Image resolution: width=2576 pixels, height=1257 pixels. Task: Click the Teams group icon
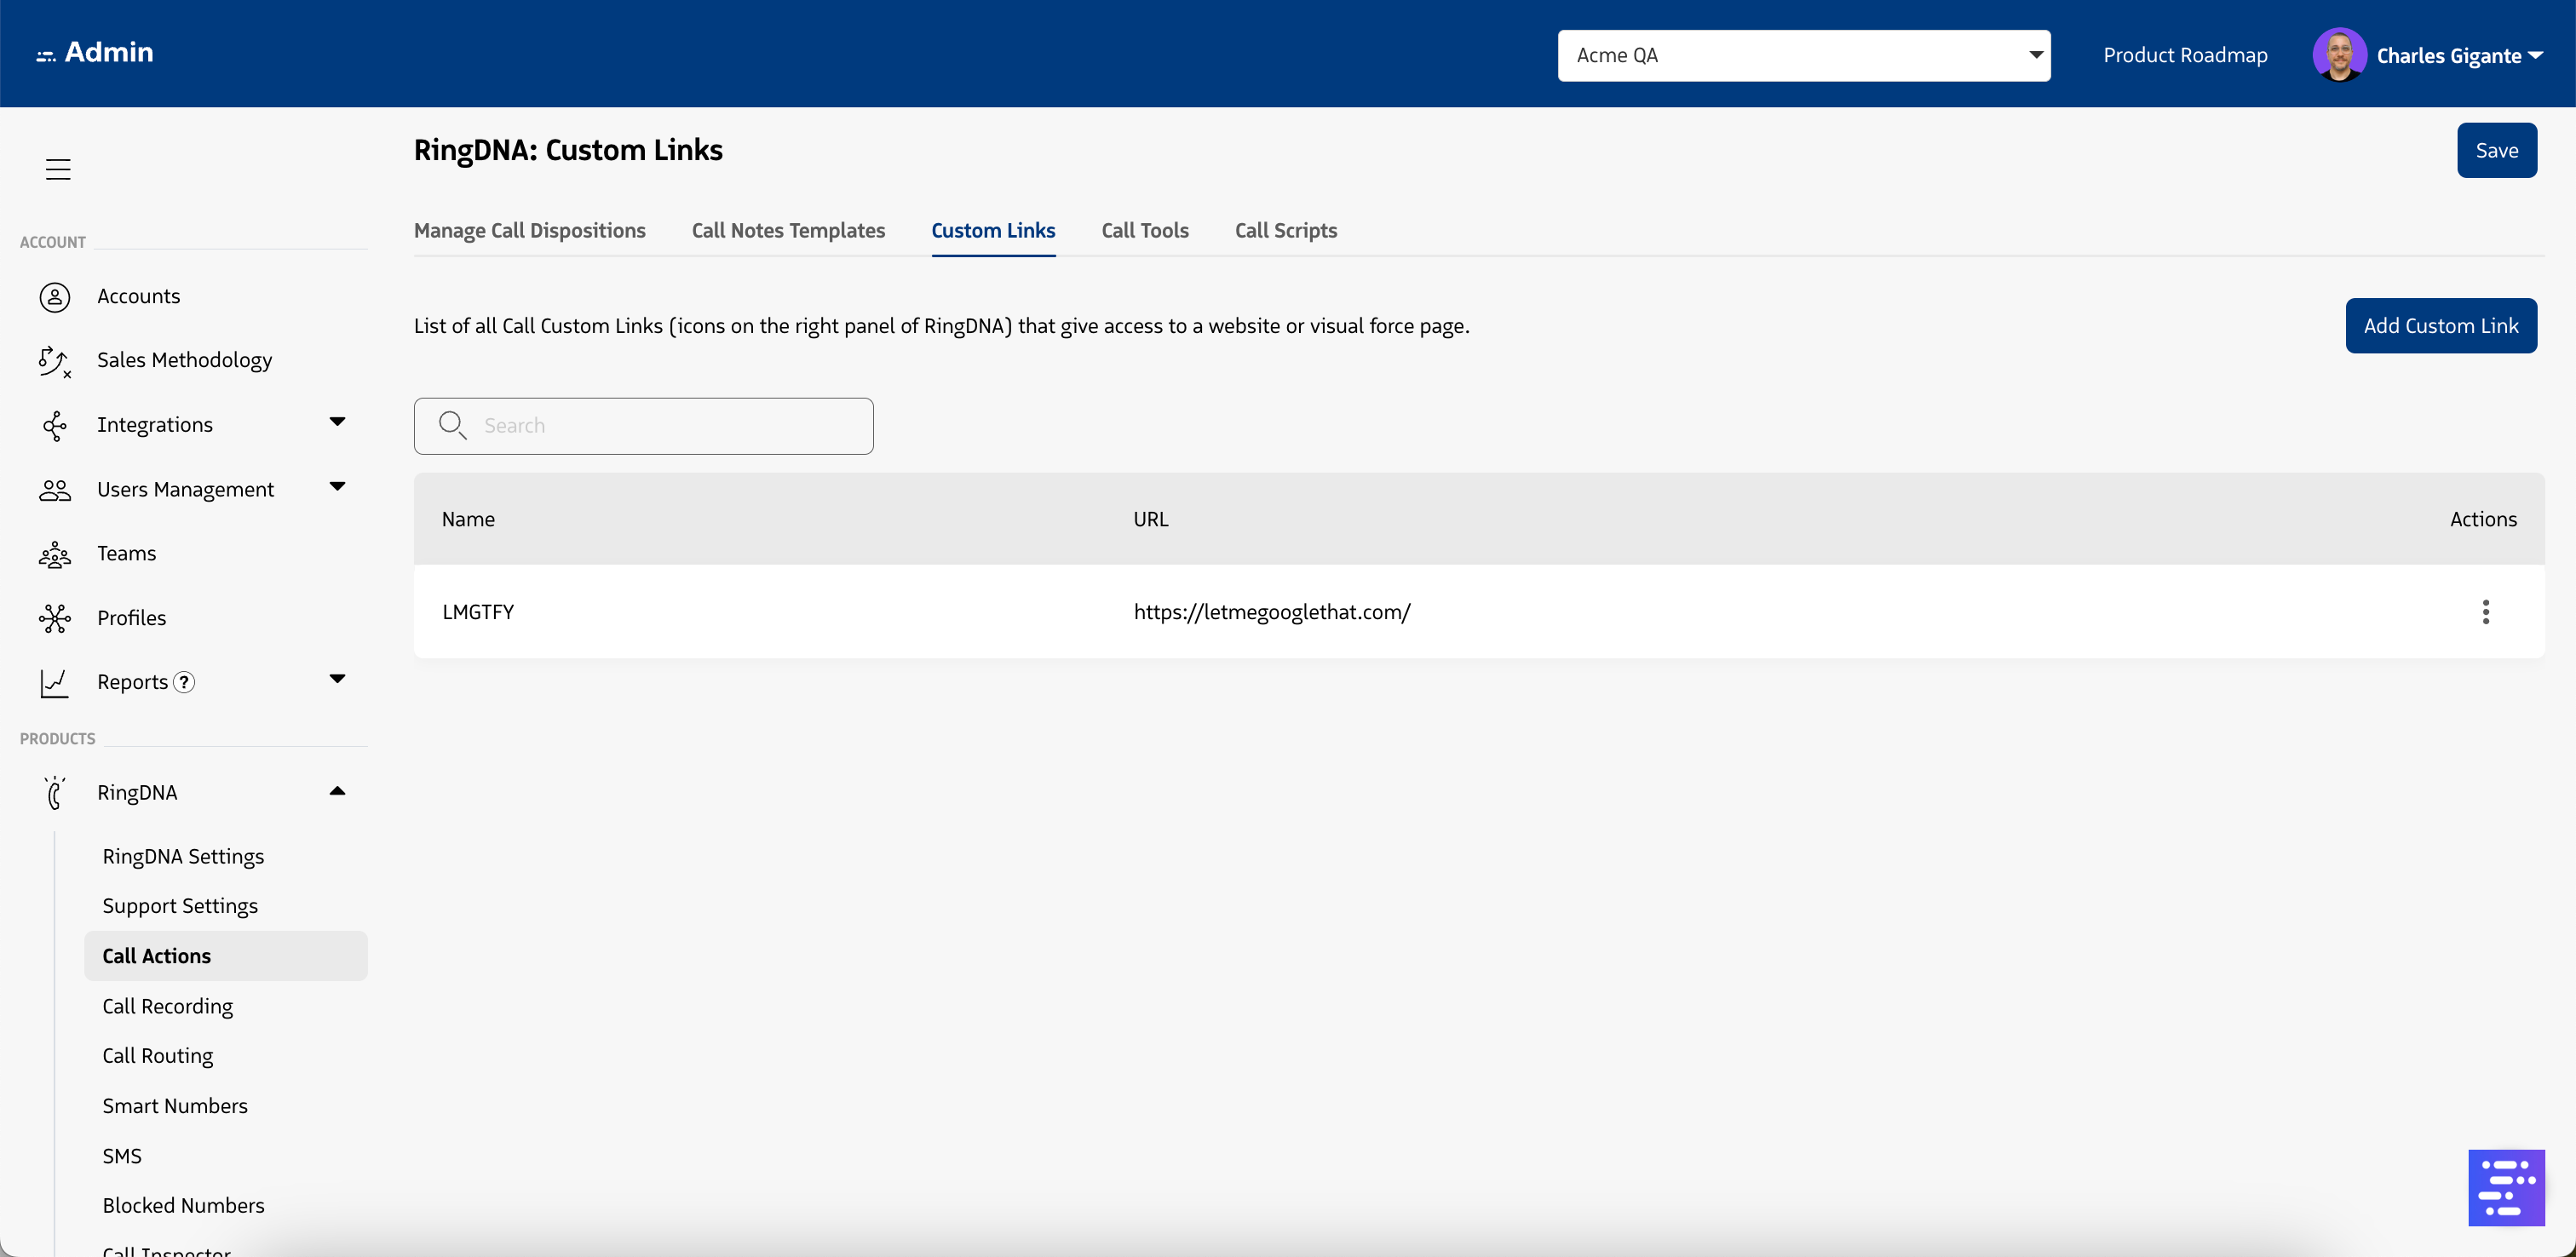(54, 554)
